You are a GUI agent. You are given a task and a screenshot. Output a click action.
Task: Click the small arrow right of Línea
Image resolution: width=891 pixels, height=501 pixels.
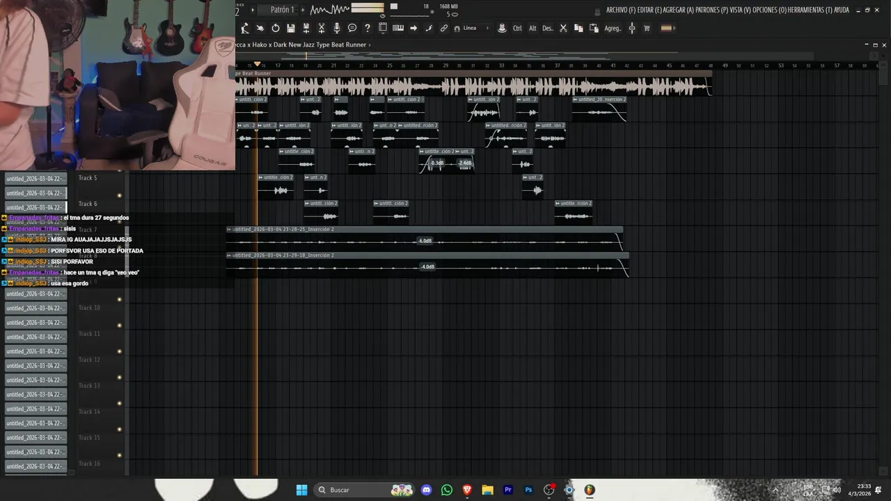tap(487, 29)
